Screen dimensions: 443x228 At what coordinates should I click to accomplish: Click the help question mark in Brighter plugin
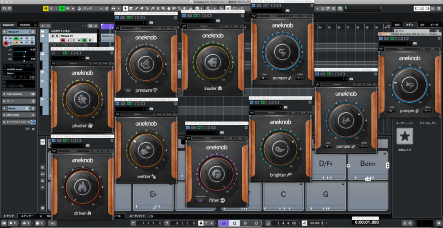(x=309, y=113)
